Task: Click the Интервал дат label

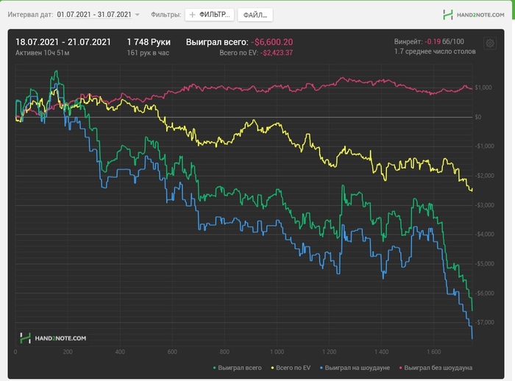Action: coord(30,15)
